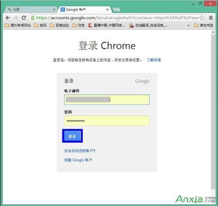
Task: View the green padlock security info
Action: (x=33, y=18)
